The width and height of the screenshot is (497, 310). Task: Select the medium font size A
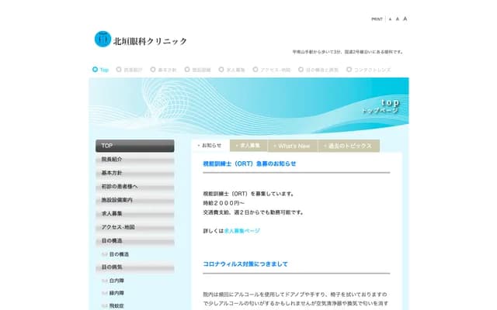[x=397, y=19]
